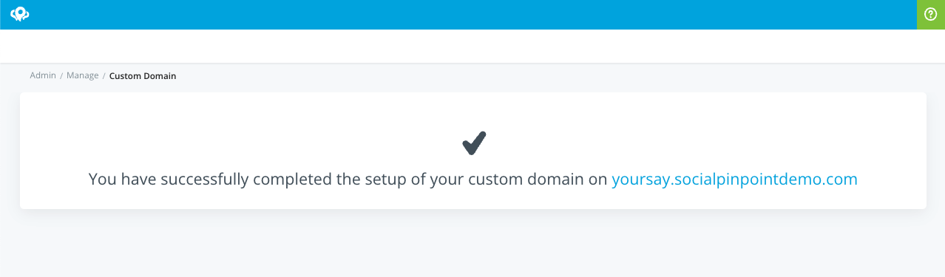Open the yoursay.socialpinpointdemo.com link

point(734,179)
